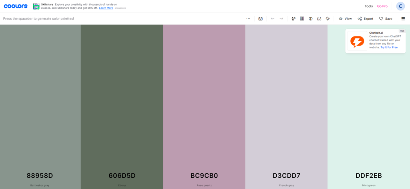This screenshot has width=410, height=189.
Task: Select the BC9CB0 Rose quartz column
Action: tap(204, 107)
